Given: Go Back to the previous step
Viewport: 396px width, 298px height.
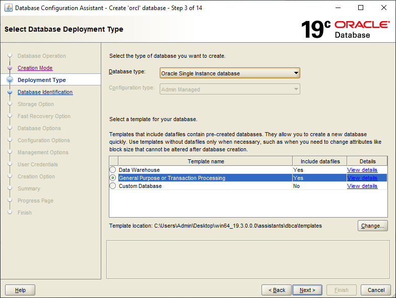Looking at the screenshot, I should pos(277,290).
